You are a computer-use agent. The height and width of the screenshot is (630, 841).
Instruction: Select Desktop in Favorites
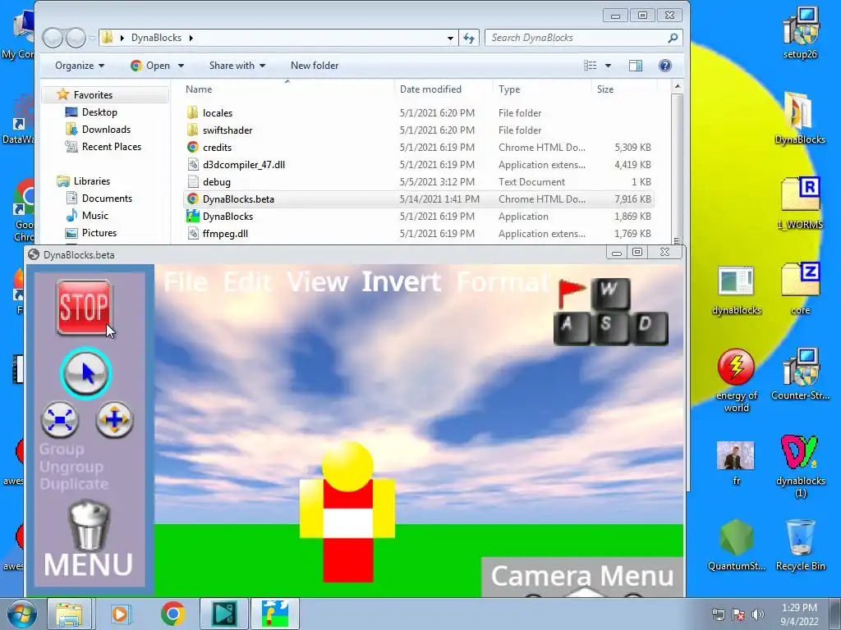click(99, 112)
